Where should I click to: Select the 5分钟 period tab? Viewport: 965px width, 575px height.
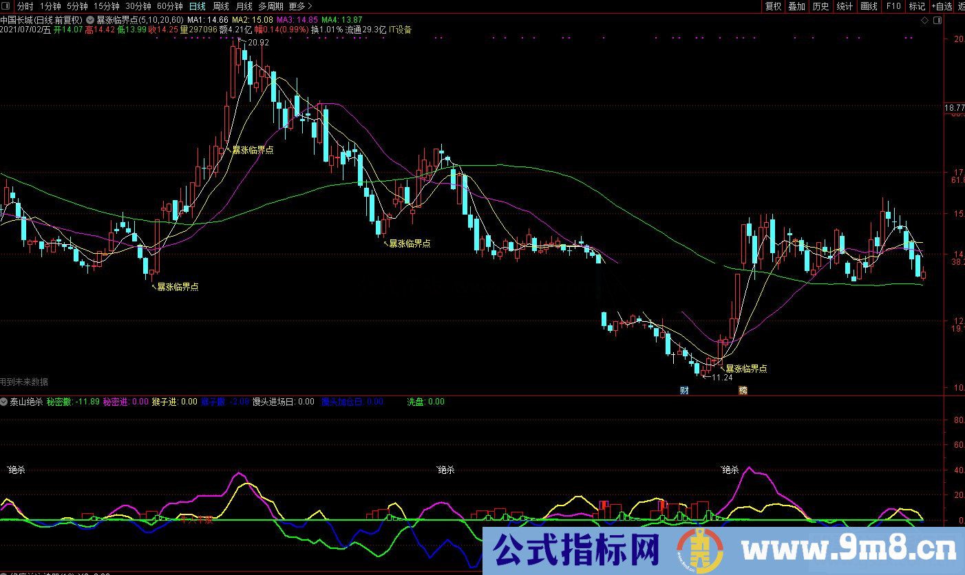(x=77, y=6)
